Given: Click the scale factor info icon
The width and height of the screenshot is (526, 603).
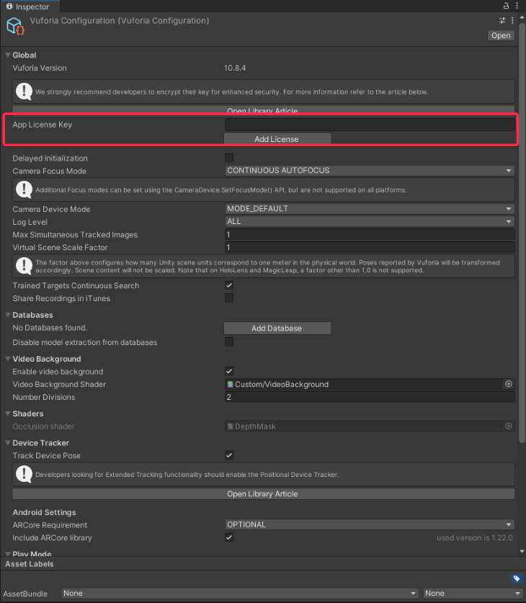Looking at the screenshot, I should tap(24, 266).
